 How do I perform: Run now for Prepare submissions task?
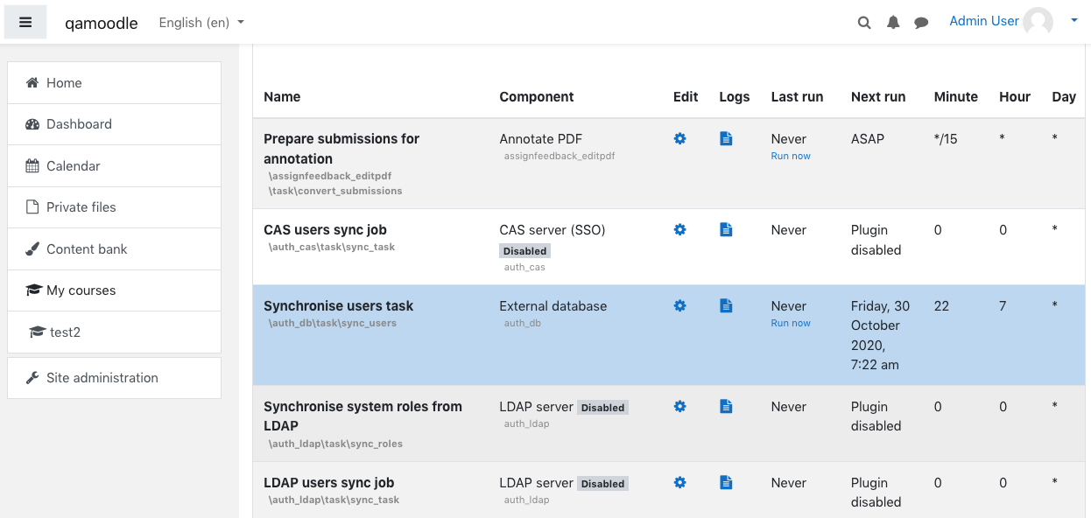click(791, 157)
